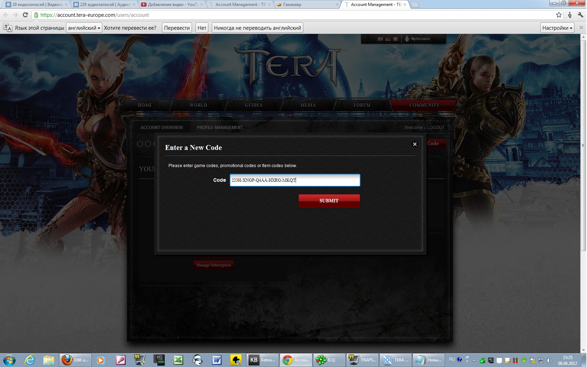Switch to ICQ in taskbar
This screenshot has width=587, height=367.
329,360
